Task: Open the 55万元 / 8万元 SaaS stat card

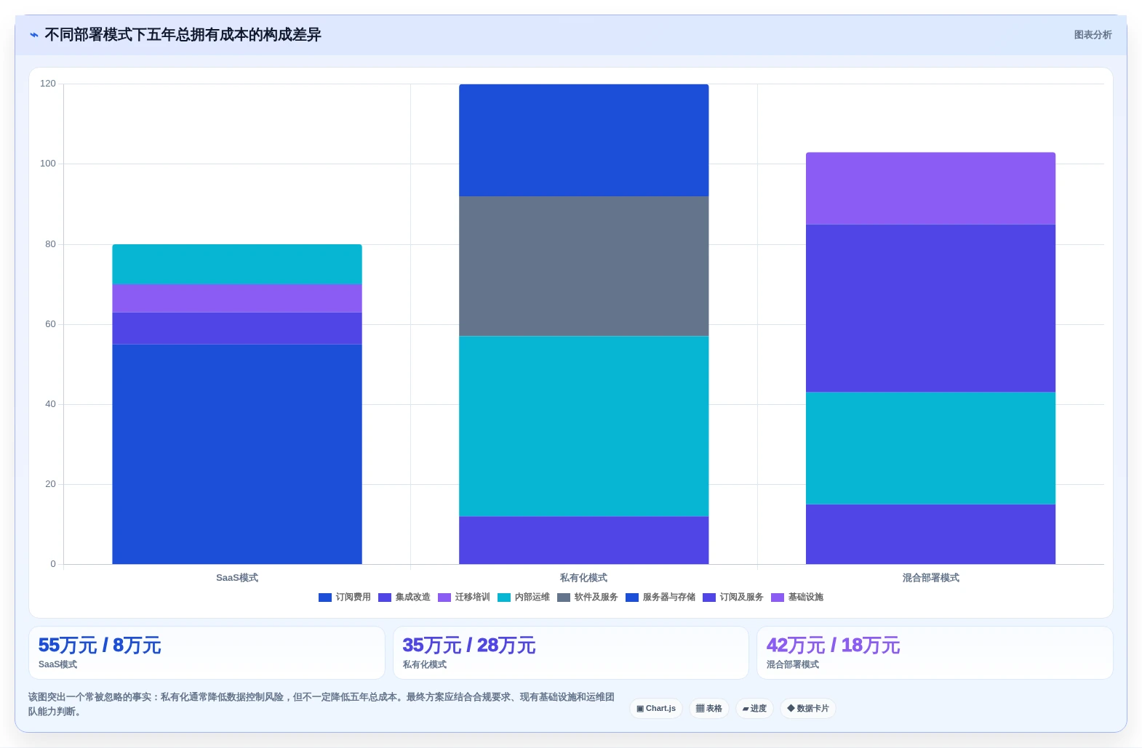Action: click(x=207, y=653)
